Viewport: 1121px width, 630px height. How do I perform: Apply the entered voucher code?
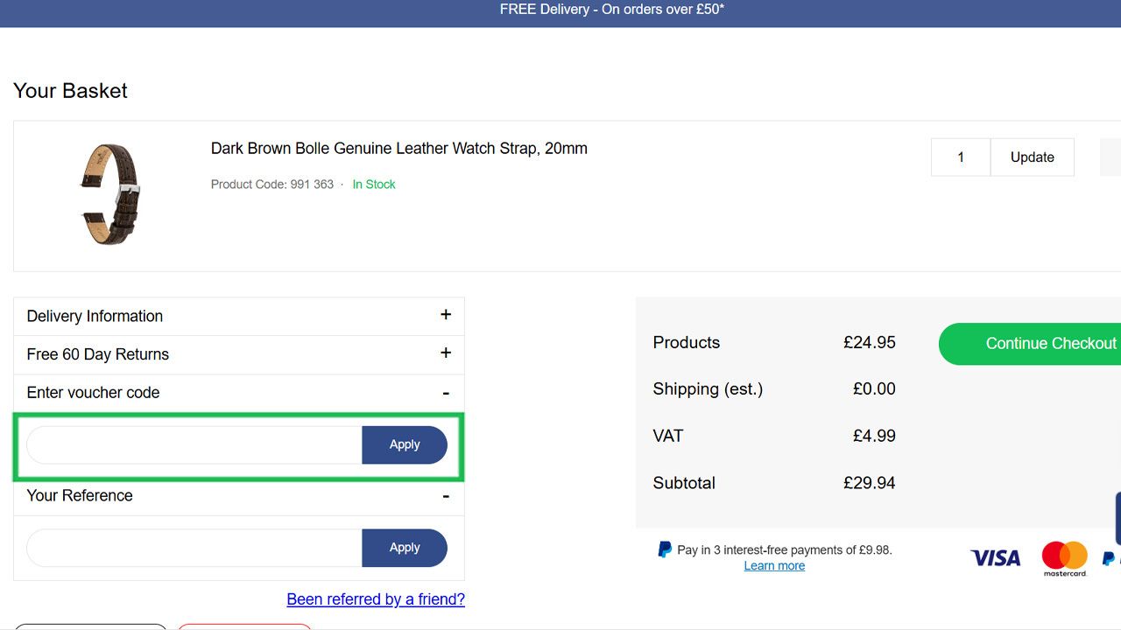pos(405,444)
